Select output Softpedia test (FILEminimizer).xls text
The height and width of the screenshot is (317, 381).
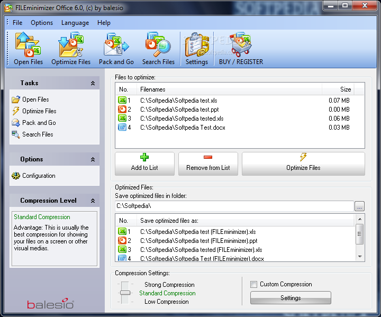pos(198,232)
